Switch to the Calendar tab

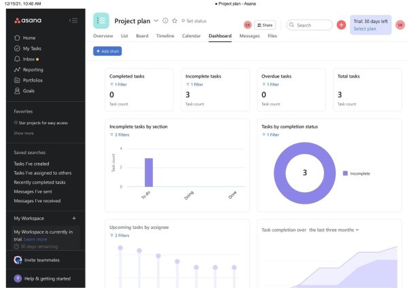[x=192, y=36]
